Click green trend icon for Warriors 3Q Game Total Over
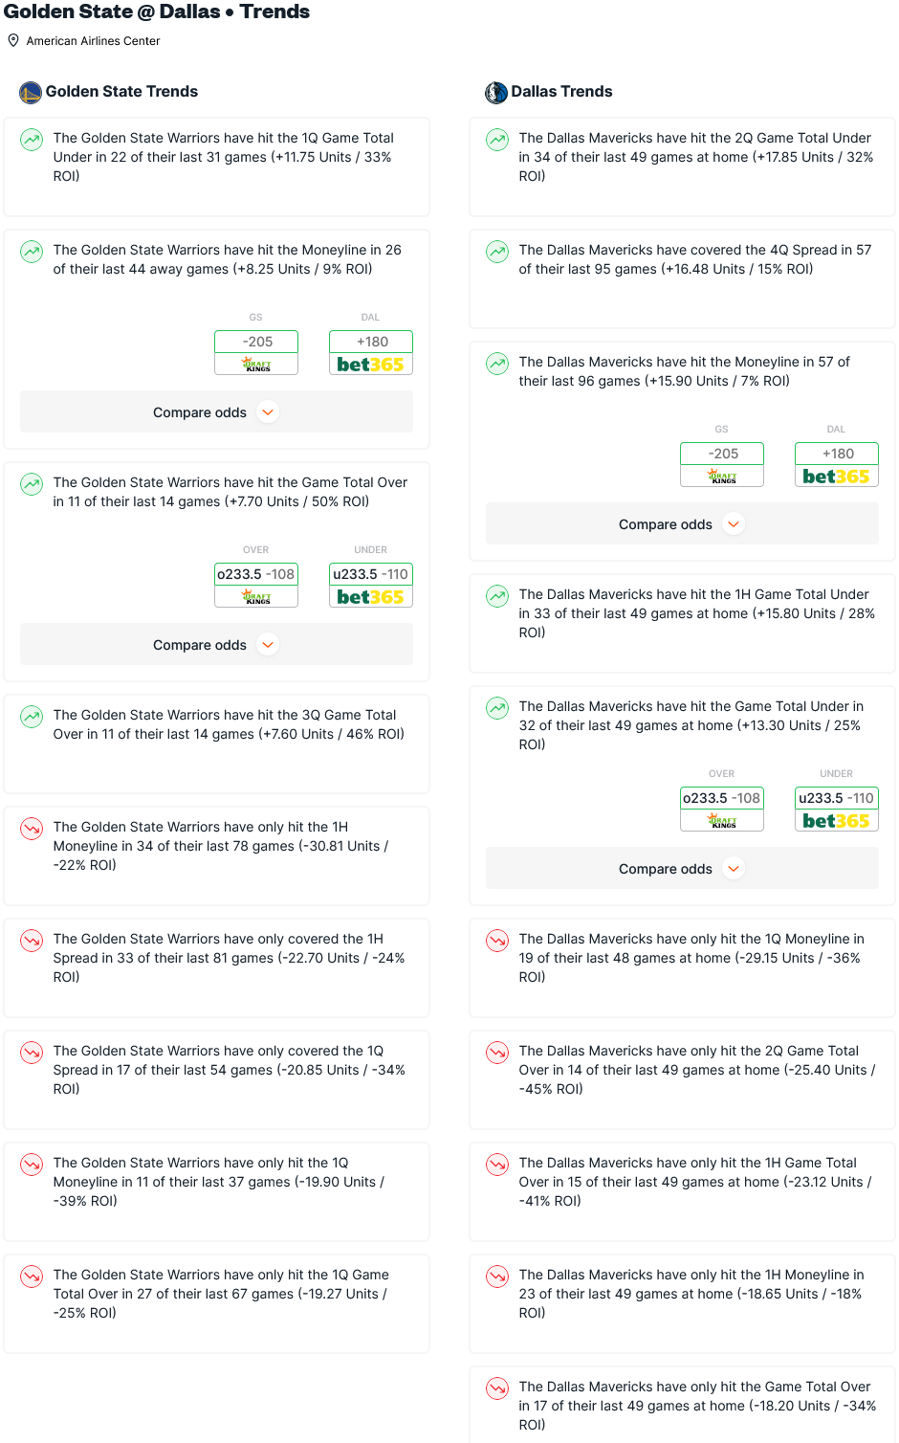This screenshot has height=1443, width=899. coord(32,717)
